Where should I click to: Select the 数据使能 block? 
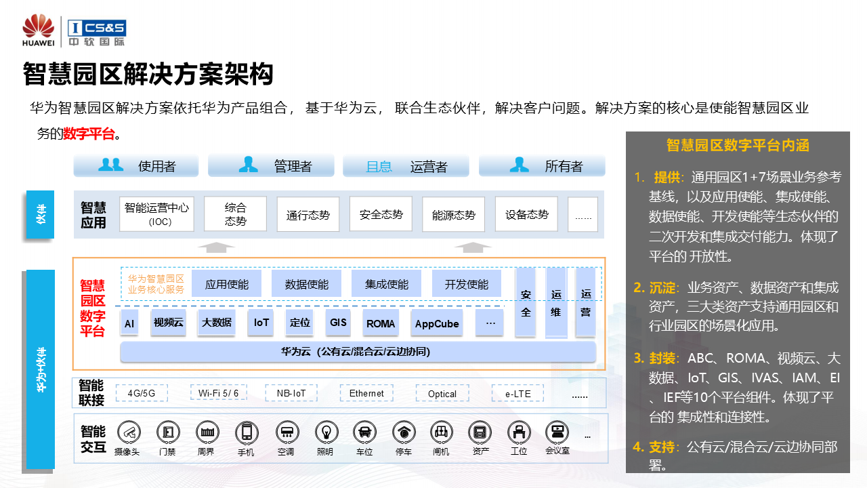pyautogui.click(x=307, y=284)
